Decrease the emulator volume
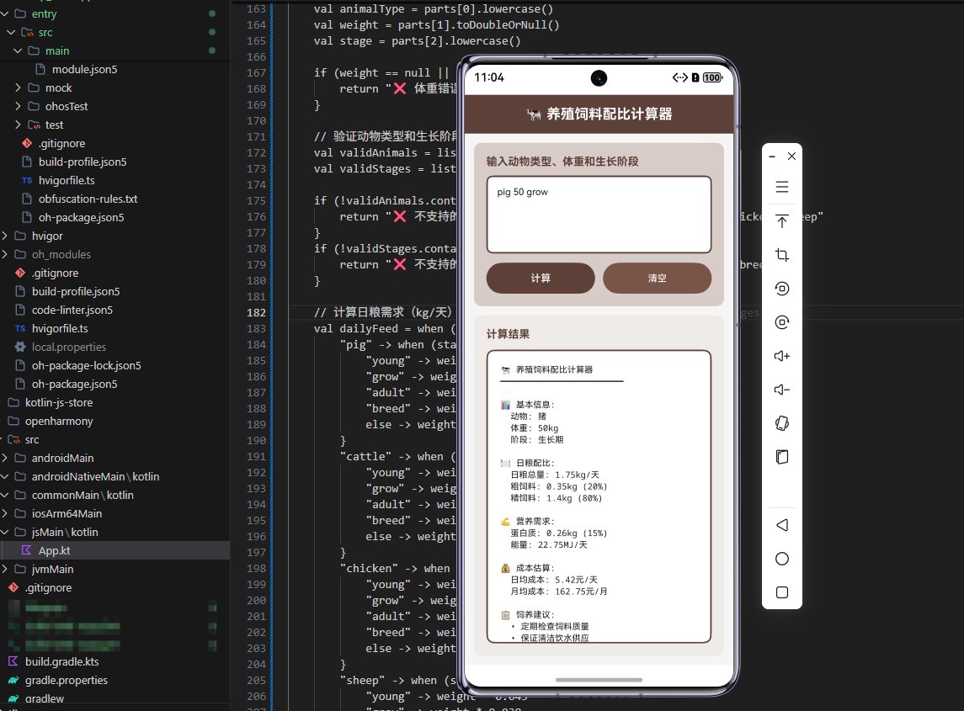964x711 pixels. (781, 390)
